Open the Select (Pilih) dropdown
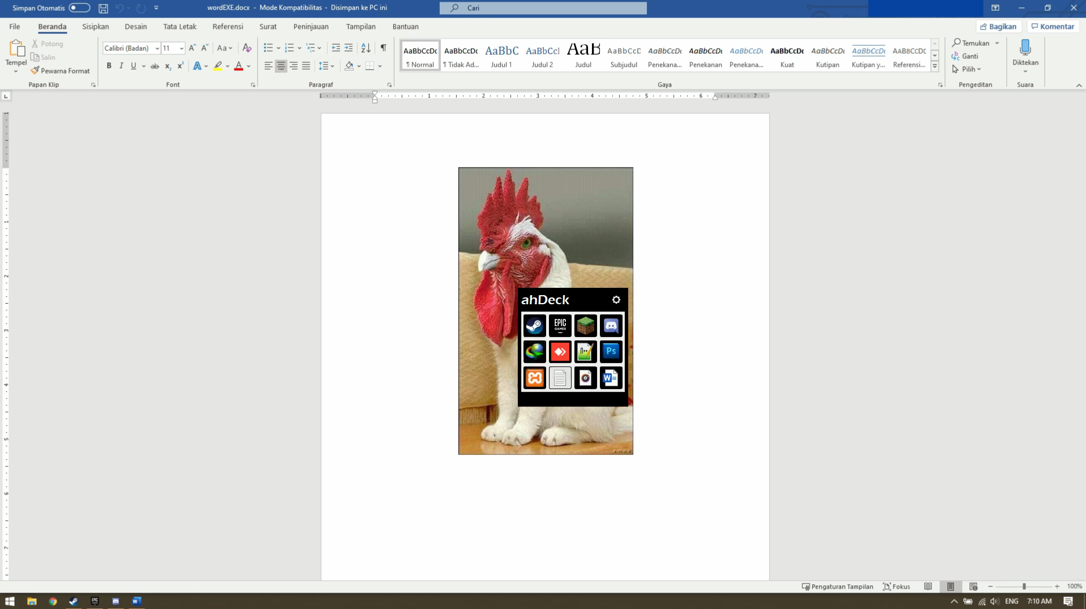 click(x=967, y=69)
